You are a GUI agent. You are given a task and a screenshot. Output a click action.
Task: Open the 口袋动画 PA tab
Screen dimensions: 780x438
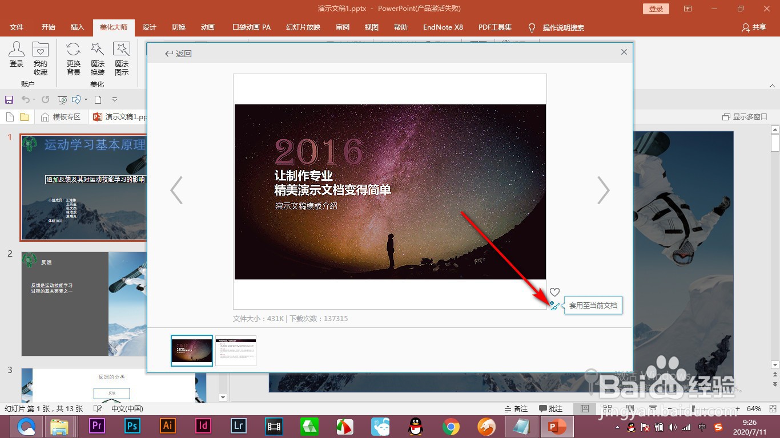coord(251,27)
